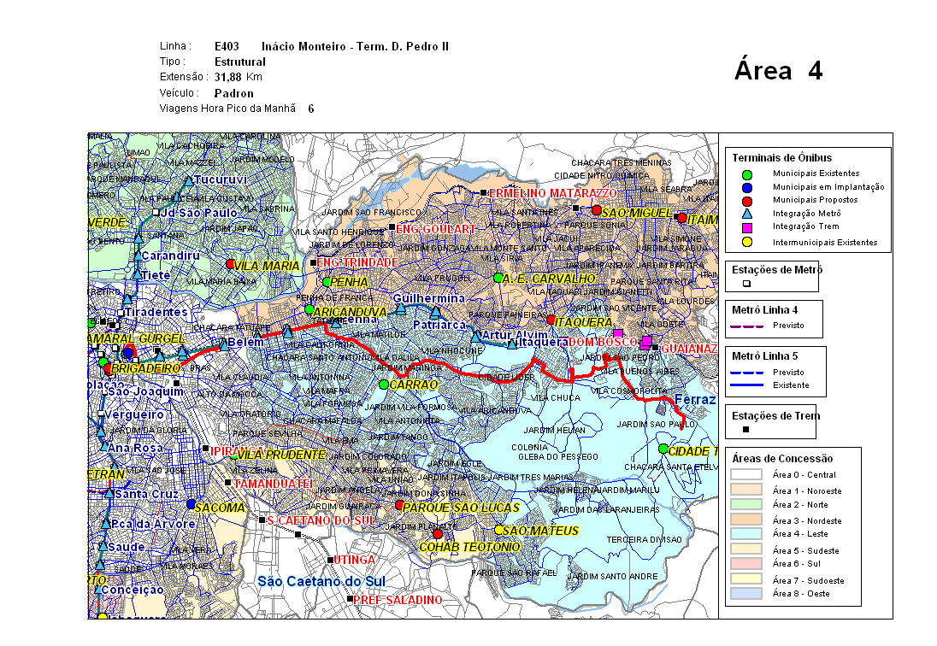Click the Metrô Linha 5 Existente solid line sample
Screen dimensions: 937x646
747,385
